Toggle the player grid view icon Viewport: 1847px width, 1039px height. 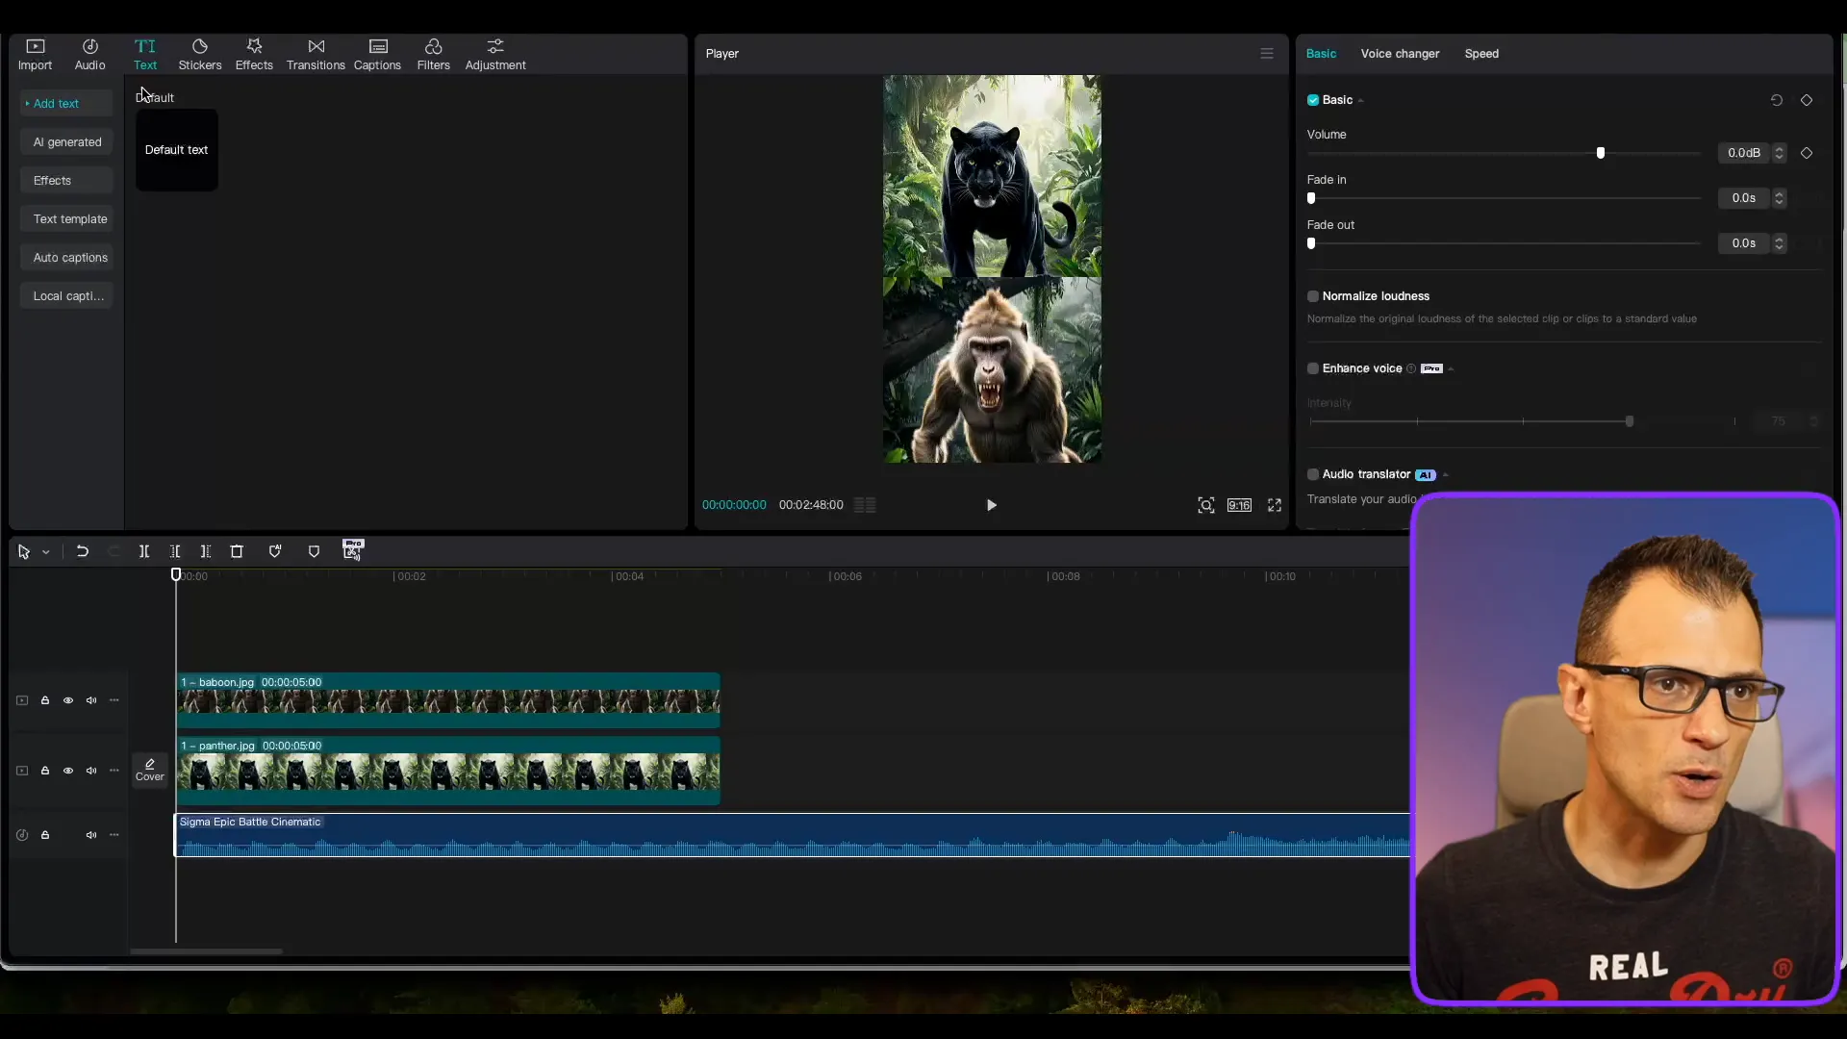pyautogui.click(x=865, y=505)
